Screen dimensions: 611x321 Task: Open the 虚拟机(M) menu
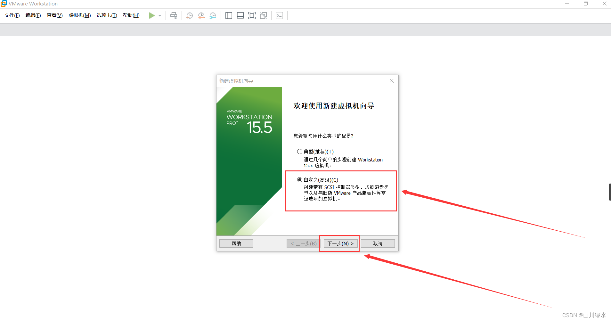[79, 15]
